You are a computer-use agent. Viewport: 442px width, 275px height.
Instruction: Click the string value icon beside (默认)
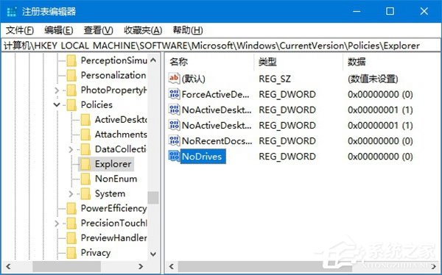click(174, 78)
